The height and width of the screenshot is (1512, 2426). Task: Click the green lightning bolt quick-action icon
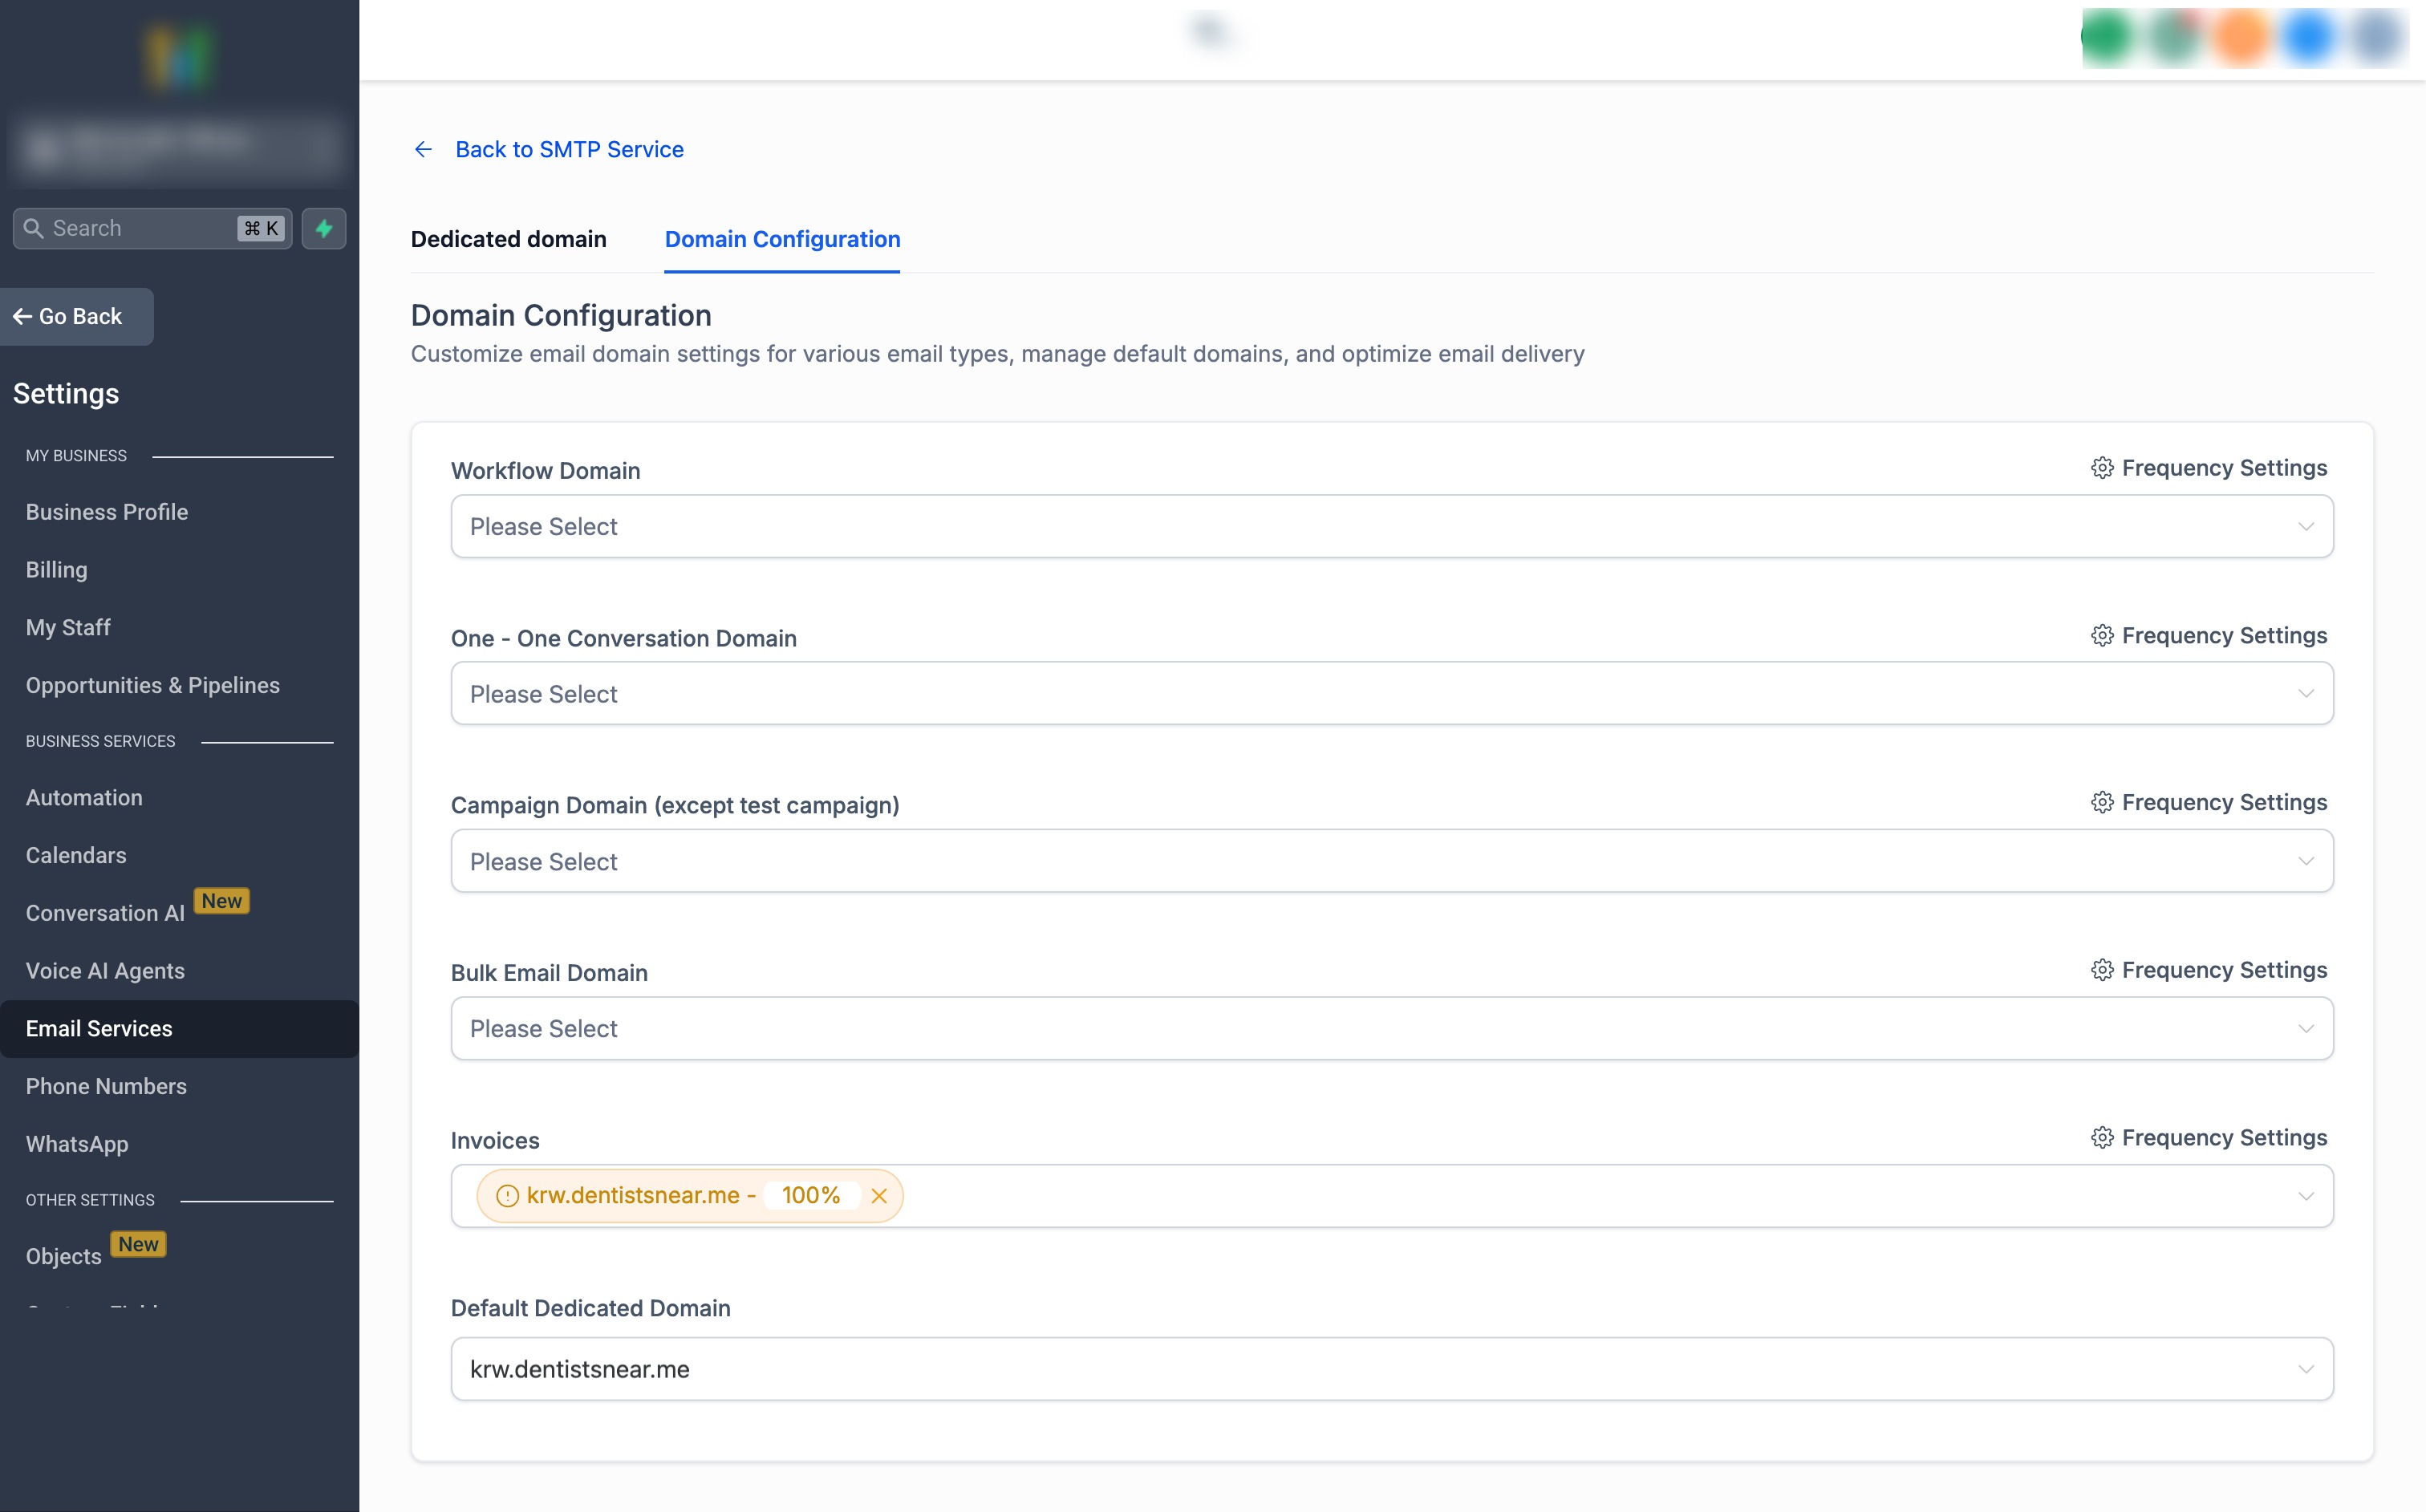click(324, 228)
